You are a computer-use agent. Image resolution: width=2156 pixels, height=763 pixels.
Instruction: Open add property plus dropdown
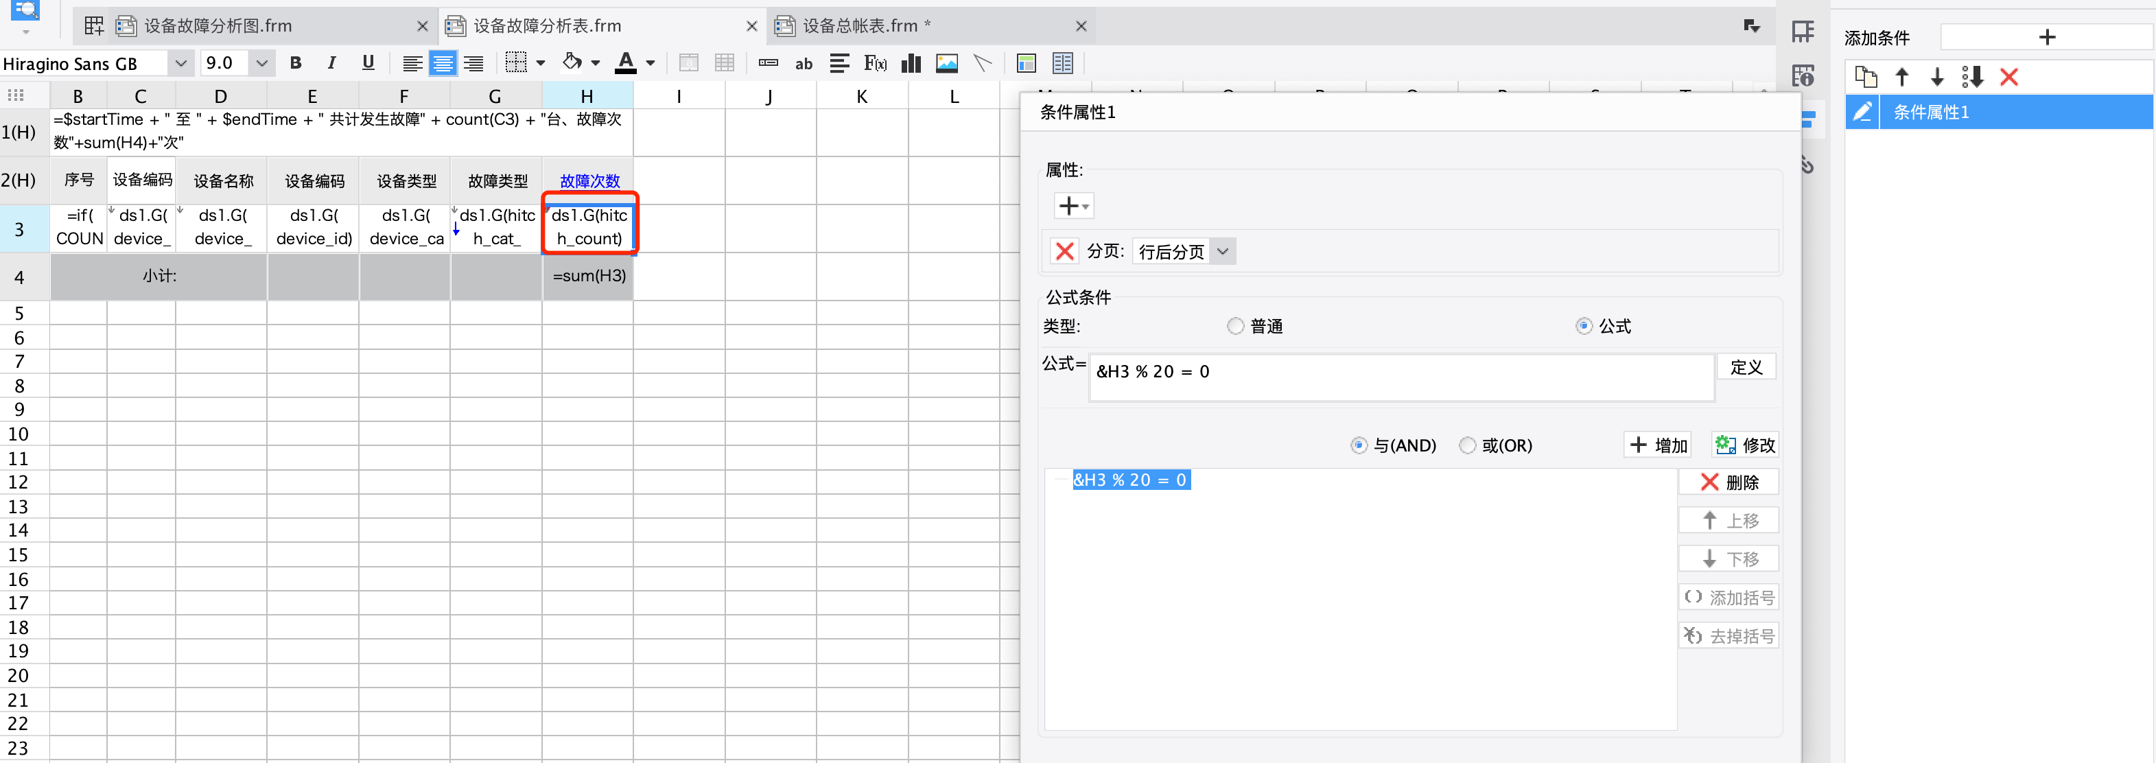1074,205
